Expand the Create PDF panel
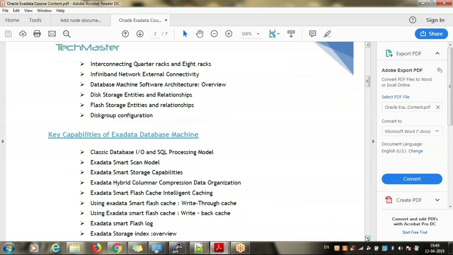Screen dimensions: 453x255 pos(437,200)
